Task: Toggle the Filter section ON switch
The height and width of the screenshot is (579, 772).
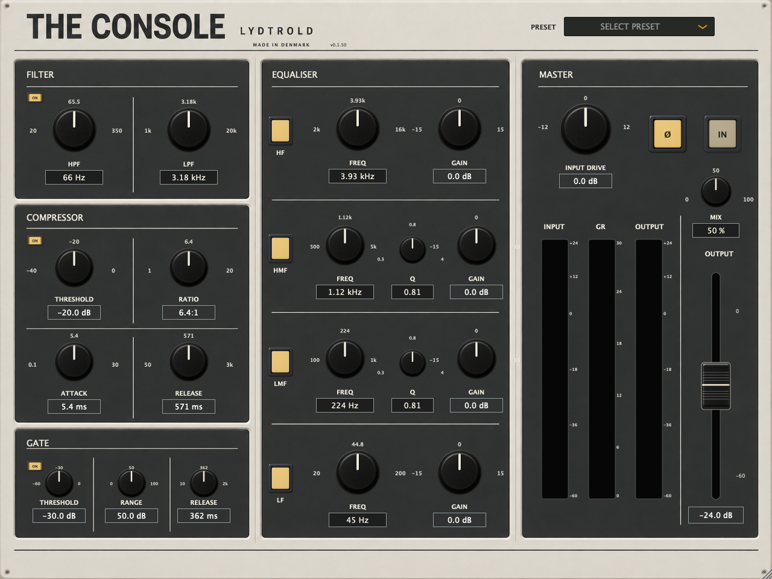Action: (35, 98)
